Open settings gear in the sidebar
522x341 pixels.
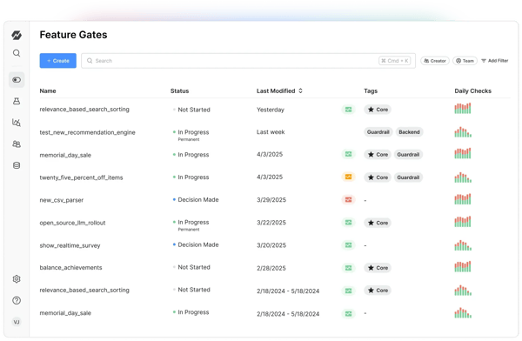click(17, 279)
